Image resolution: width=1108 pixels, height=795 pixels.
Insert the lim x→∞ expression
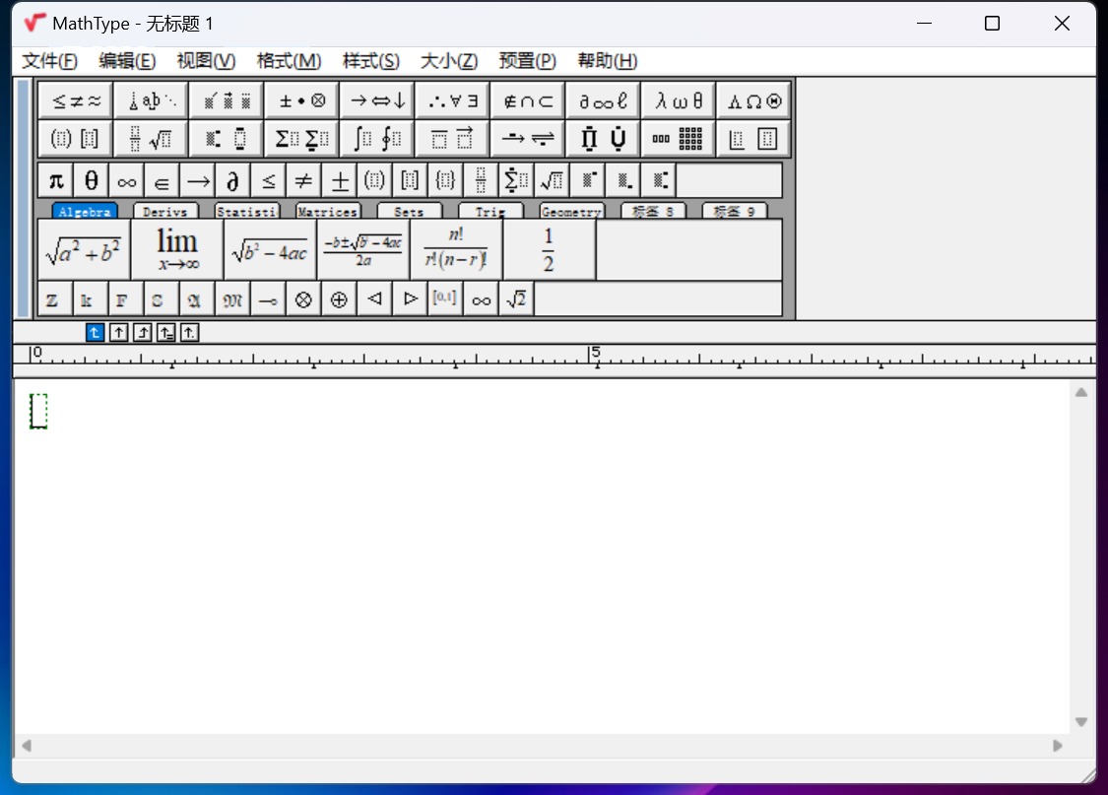[177, 250]
